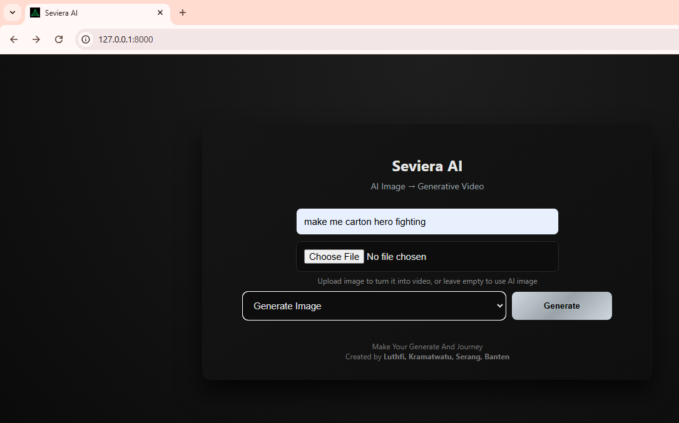Go forward to the next page
The width and height of the screenshot is (679, 423).
point(36,39)
